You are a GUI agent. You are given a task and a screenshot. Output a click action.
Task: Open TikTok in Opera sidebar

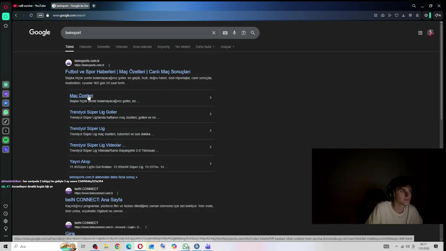(x=6, y=122)
